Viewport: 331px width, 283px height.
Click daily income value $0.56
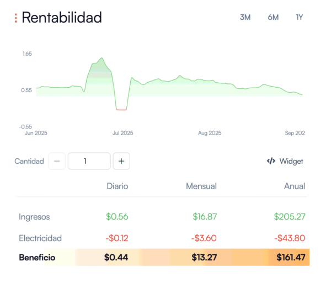click(117, 217)
